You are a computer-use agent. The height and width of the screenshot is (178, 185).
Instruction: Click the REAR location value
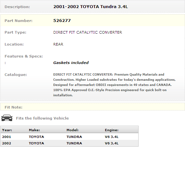(x=58, y=44)
